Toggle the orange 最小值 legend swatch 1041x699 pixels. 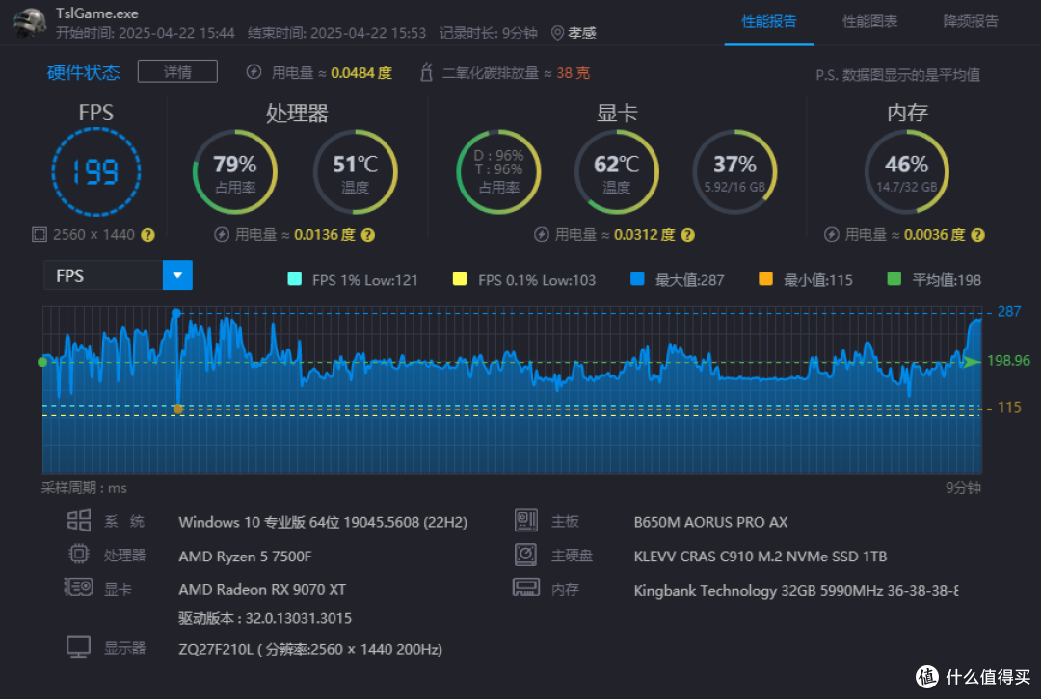(765, 279)
